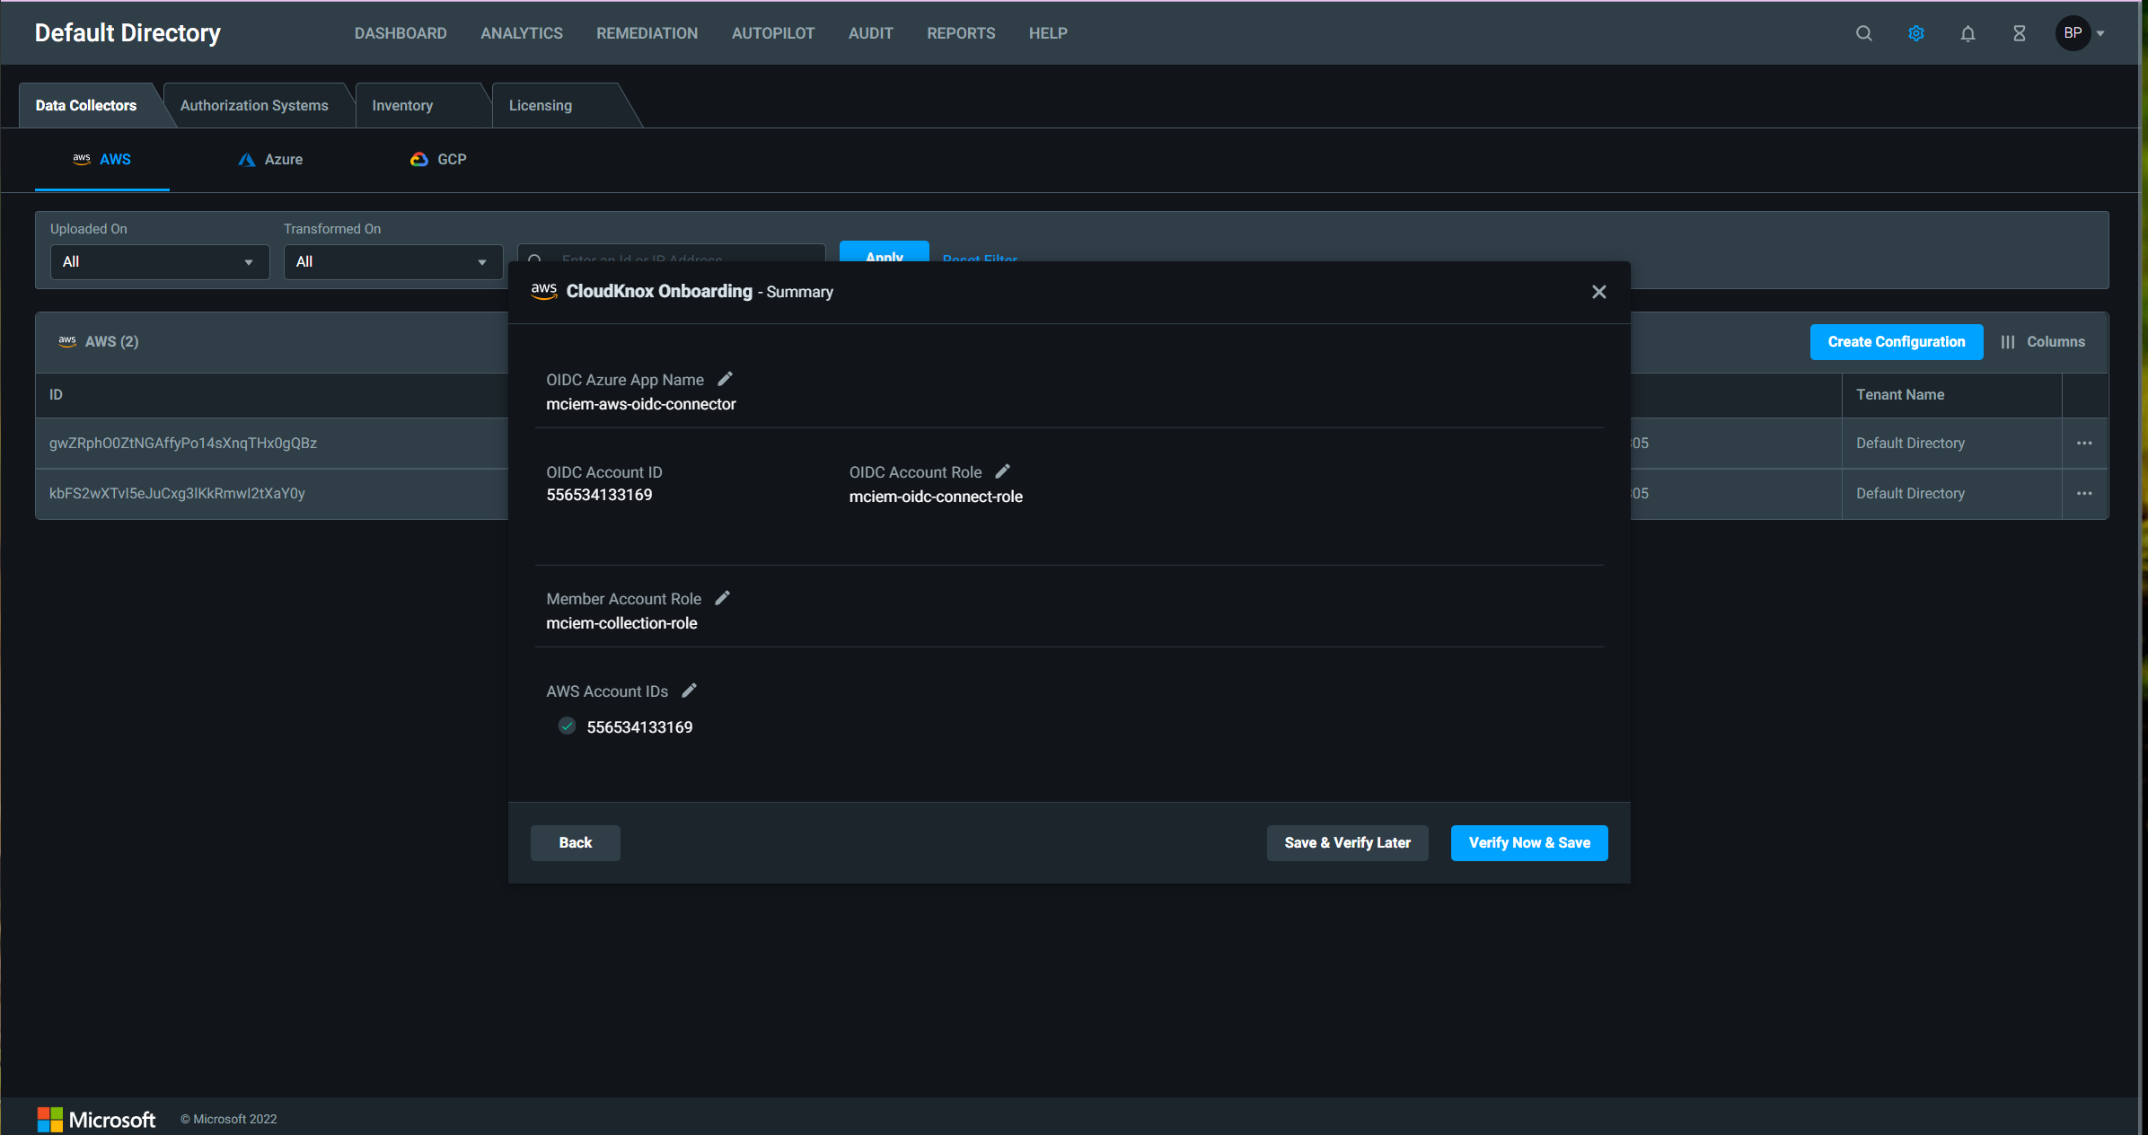Screen dimensions: 2148x1135
Task: Switch to the Authorization Systems tab
Action: (x=254, y=105)
